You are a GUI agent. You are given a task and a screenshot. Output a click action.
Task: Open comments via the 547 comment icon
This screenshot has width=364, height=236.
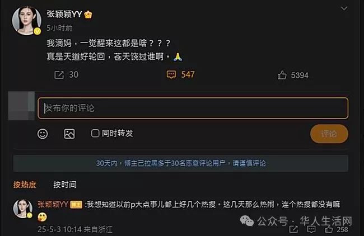click(x=171, y=74)
